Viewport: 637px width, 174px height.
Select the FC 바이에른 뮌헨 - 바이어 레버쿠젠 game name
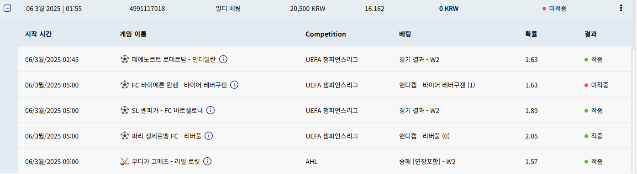click(179, 85)
